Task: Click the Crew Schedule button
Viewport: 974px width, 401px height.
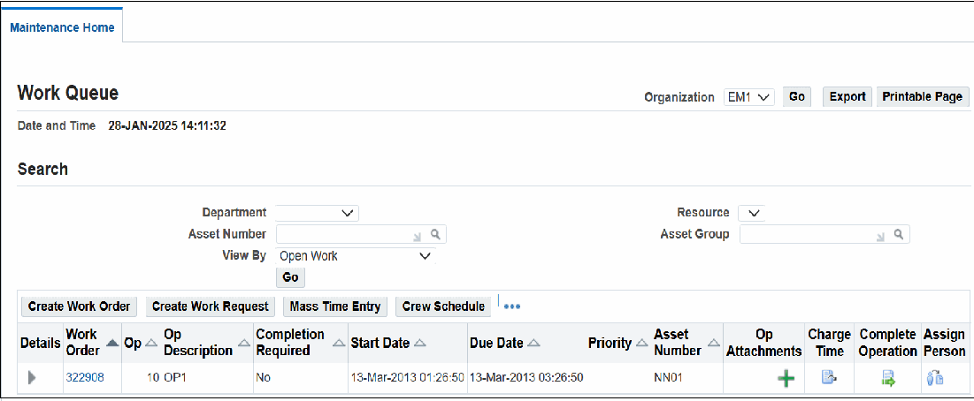Action: point(443,306)
